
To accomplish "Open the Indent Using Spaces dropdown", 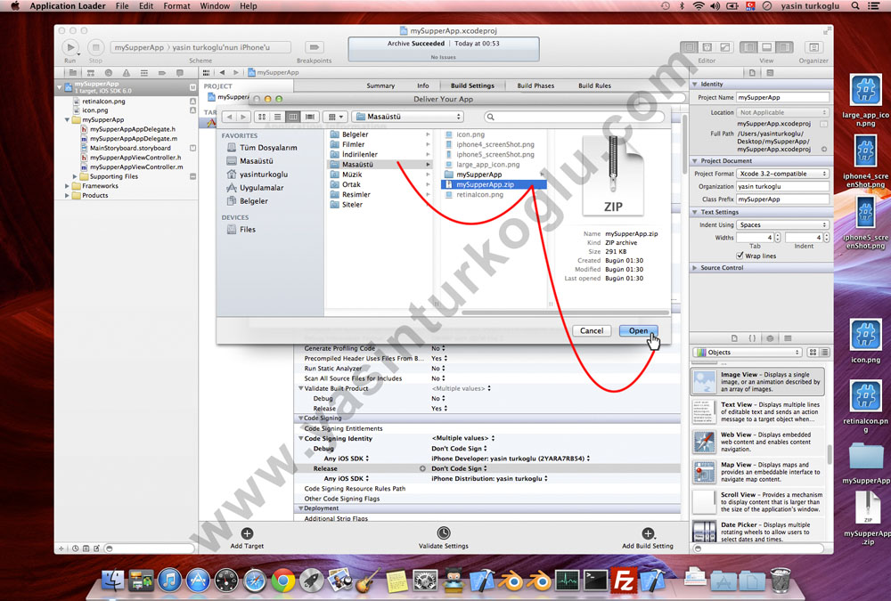I will (x=782, y=225).
